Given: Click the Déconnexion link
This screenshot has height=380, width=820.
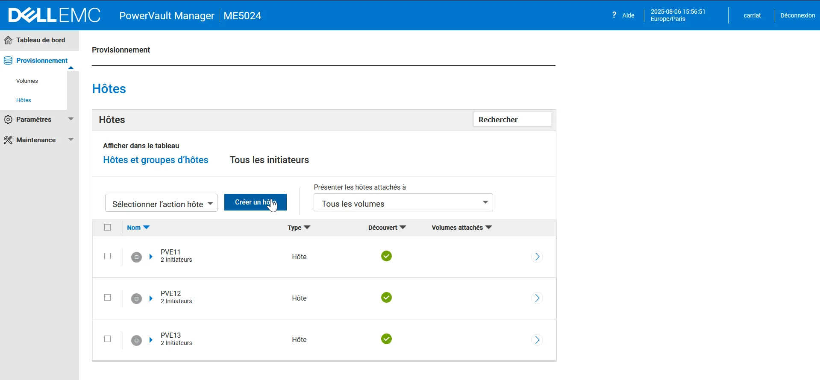Looking at the screenshot, I should click(797, 15).
